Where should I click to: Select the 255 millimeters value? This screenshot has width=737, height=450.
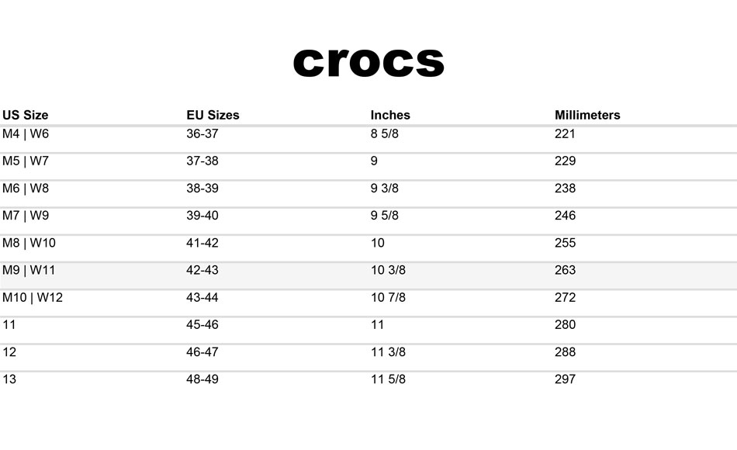(565, 243)
